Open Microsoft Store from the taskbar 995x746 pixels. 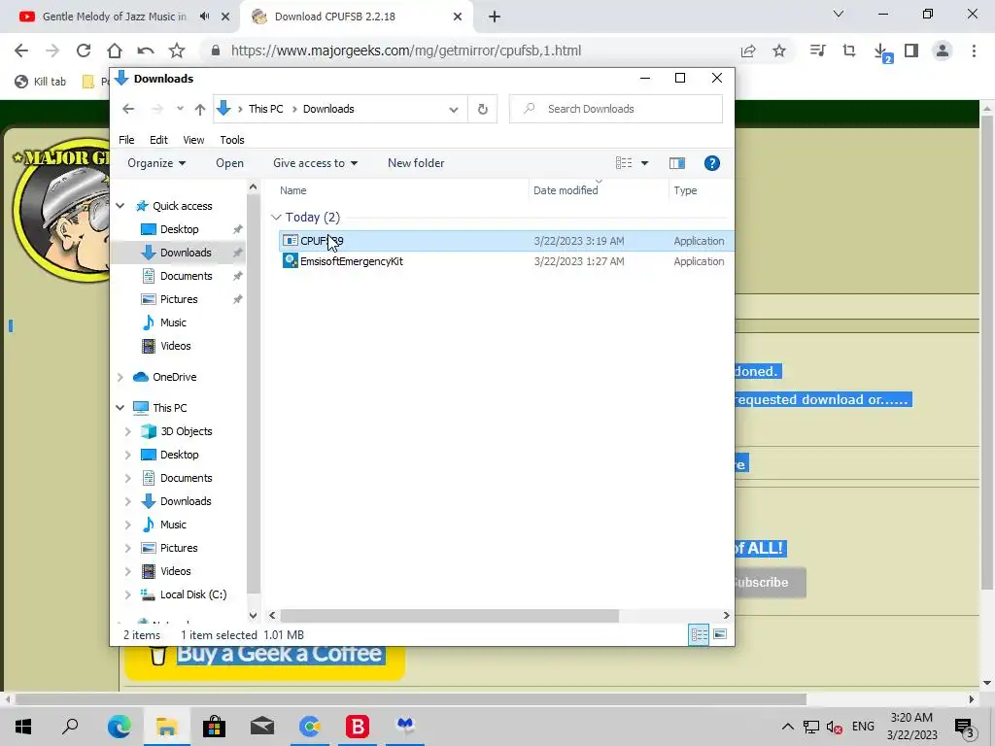pyautogui.click(x=215, y=726)
